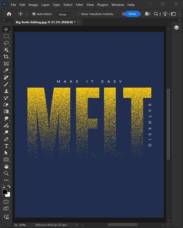Screen dimensions: 183x228
Task: Expand the right panel dock arrows
Action: 179,20
